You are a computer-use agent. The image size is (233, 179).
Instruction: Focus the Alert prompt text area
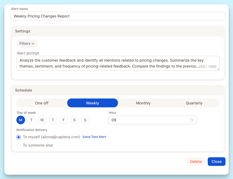point(108,63)
